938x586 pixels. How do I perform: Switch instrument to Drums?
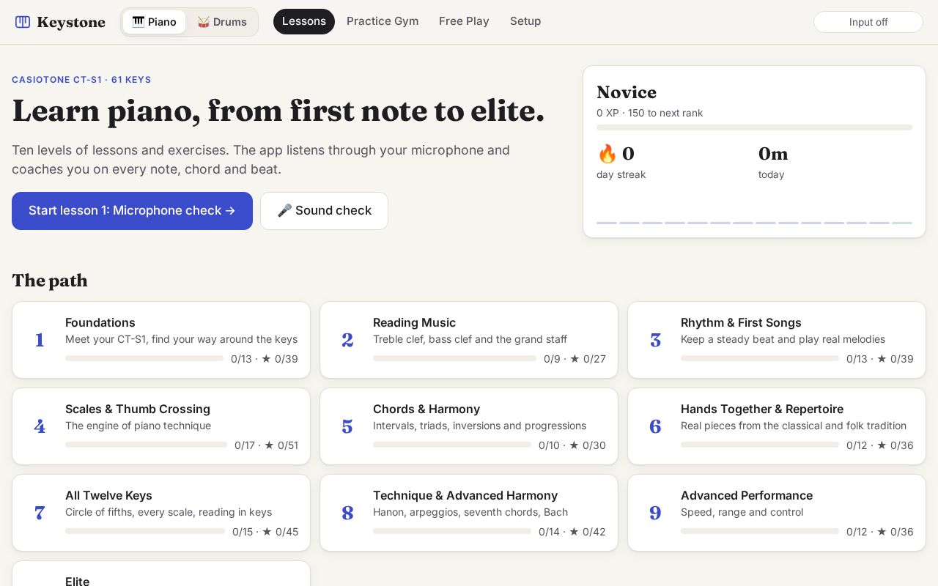222,22
